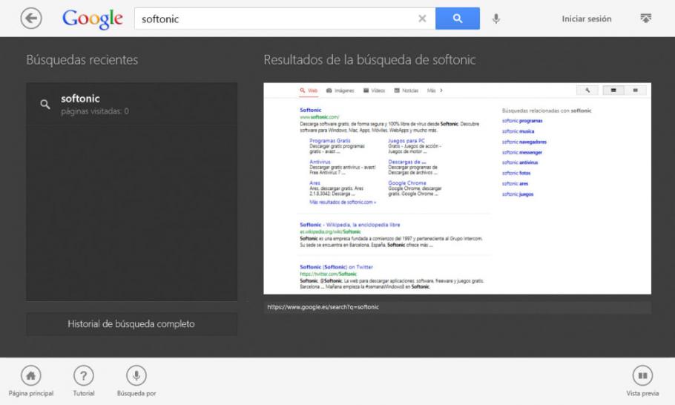Start voice search with the microphone icon
The height and width of the screenshot is (405, 675).
pos(496,19)
